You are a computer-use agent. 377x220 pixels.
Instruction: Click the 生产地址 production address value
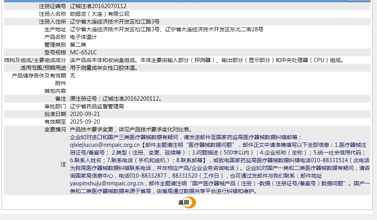166,29
